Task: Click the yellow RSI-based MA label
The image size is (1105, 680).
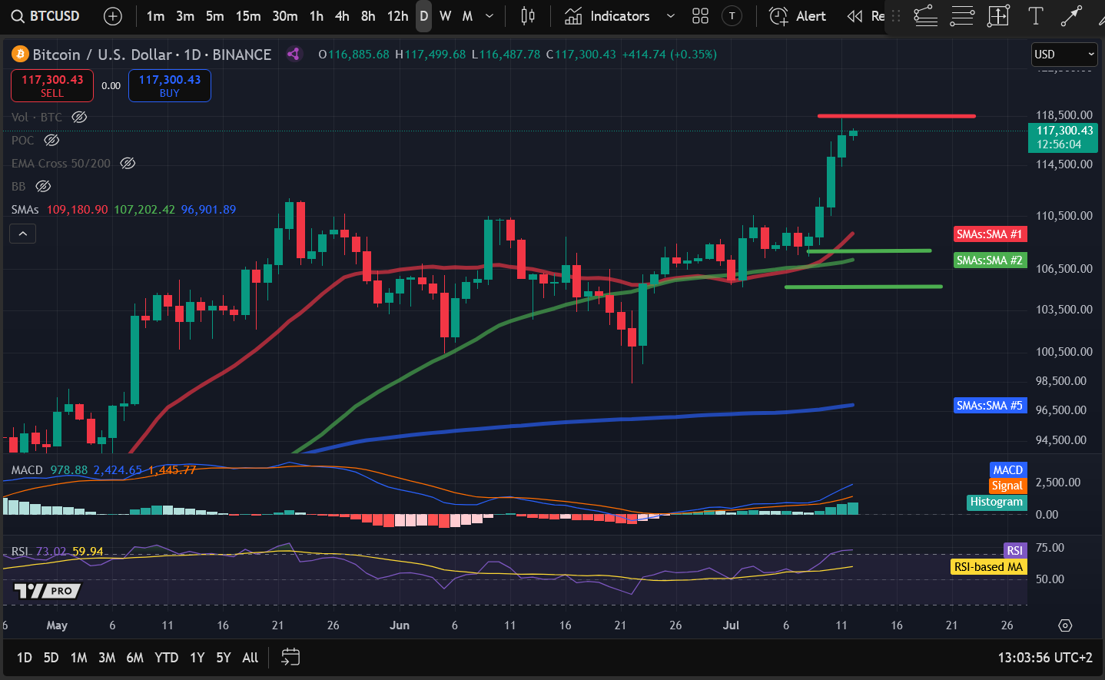Action: [x=988, y=567]
